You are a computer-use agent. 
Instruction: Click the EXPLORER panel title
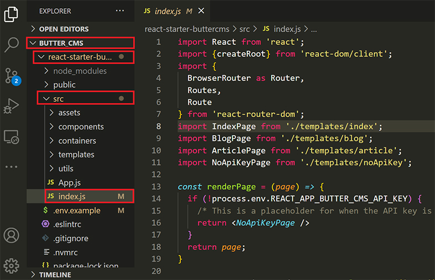[55, 11]
